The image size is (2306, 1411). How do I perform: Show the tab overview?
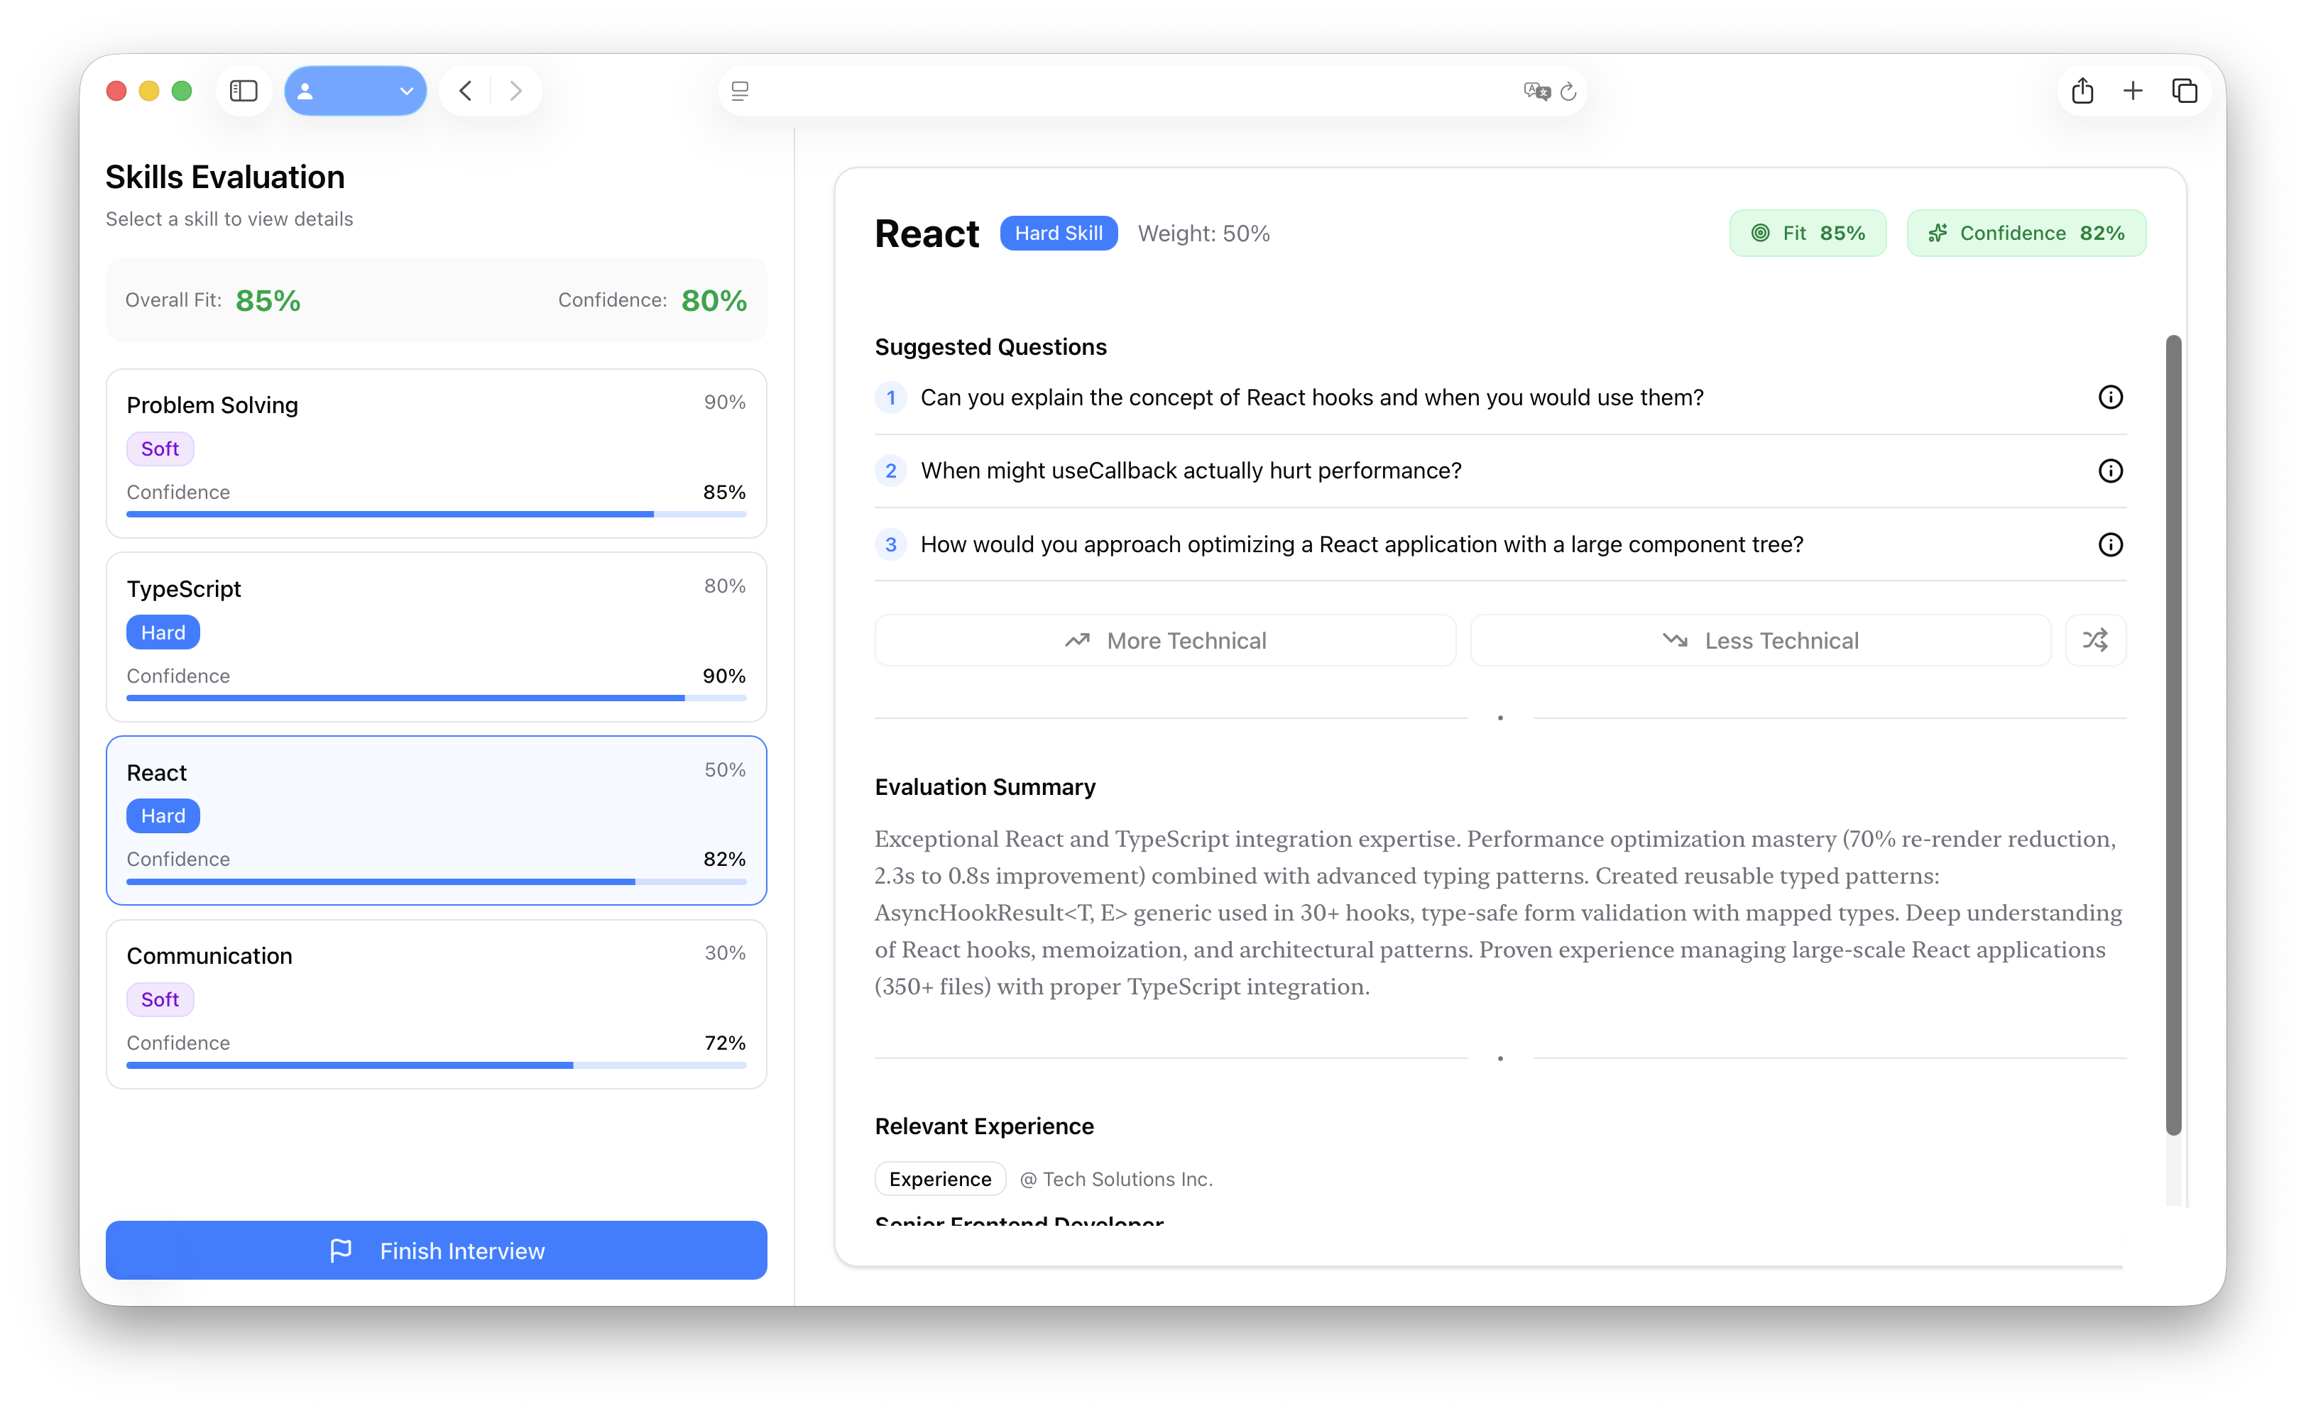tap(2186, 91)
